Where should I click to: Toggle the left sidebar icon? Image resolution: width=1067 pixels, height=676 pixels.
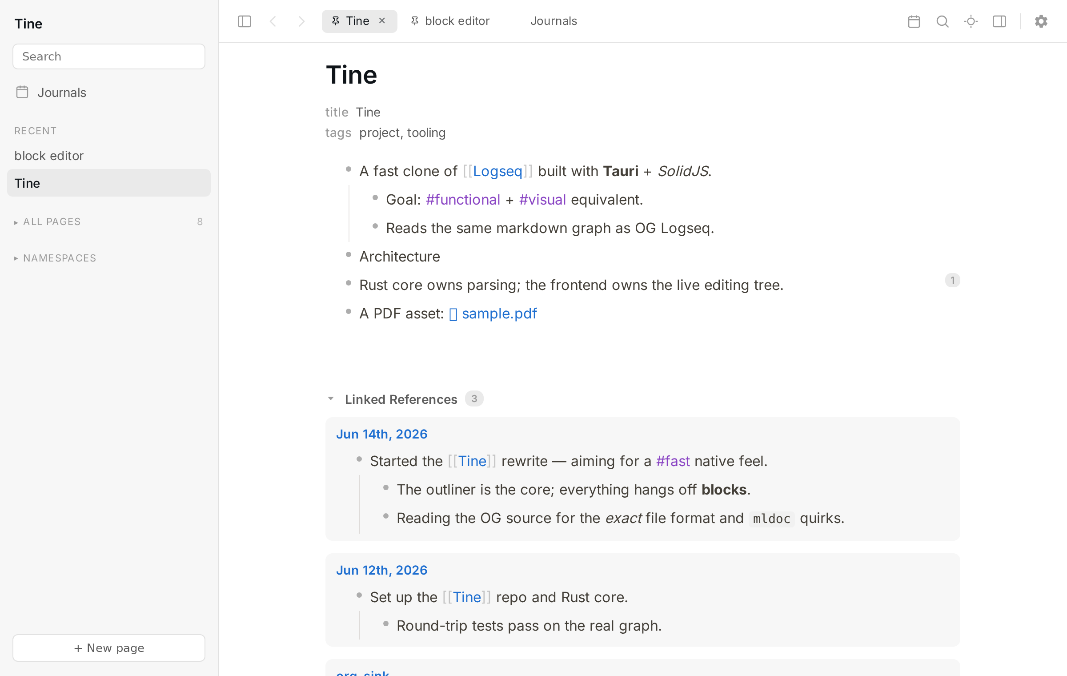coord(245,21)
